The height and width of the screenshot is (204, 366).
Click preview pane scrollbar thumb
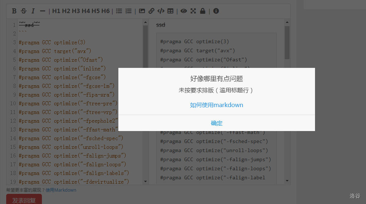pos(287,42)
